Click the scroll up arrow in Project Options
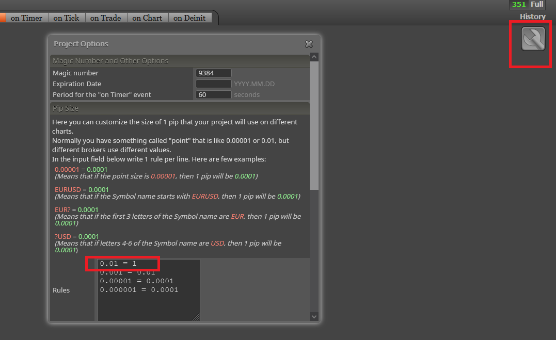The image size is (556, 340). click(x=314, y=57)
